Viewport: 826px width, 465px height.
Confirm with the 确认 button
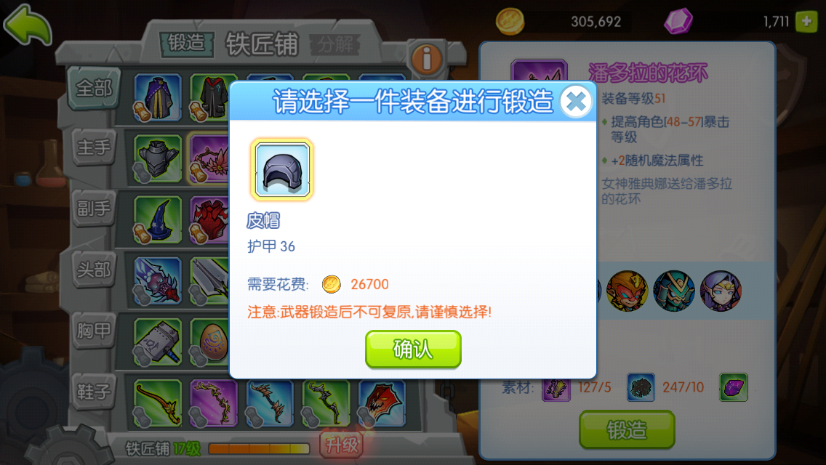(413, 349)
